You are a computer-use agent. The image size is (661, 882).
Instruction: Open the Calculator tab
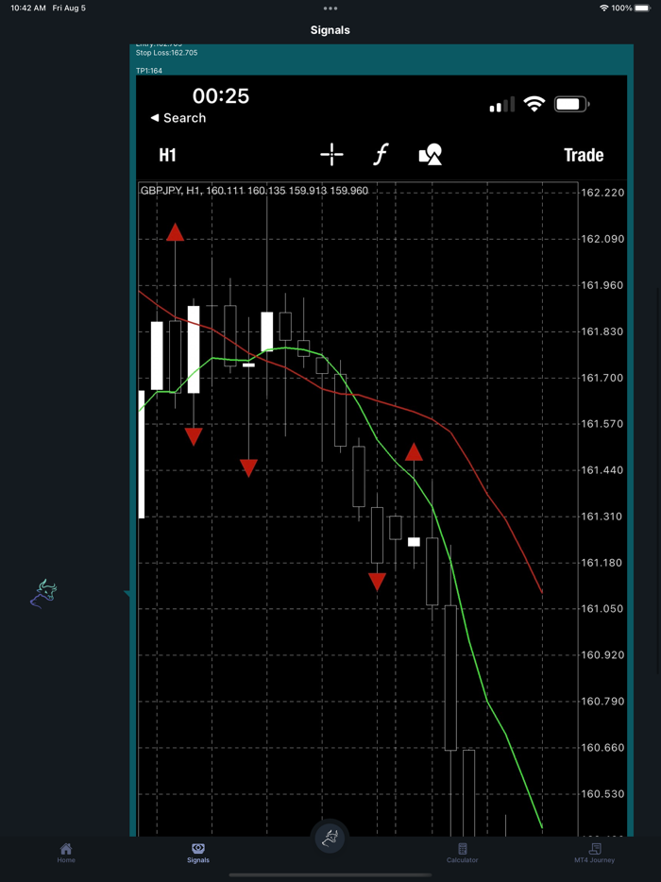click(x=463, y=853)
